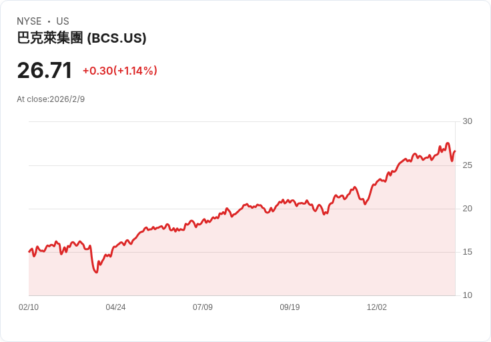Click the 12/02 date axis label

(x=377, y=307)
